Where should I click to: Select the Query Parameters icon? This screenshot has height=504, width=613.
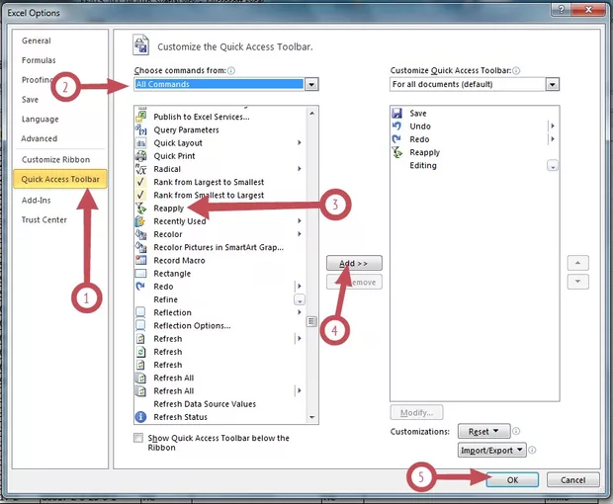click(x=140, y=129)
